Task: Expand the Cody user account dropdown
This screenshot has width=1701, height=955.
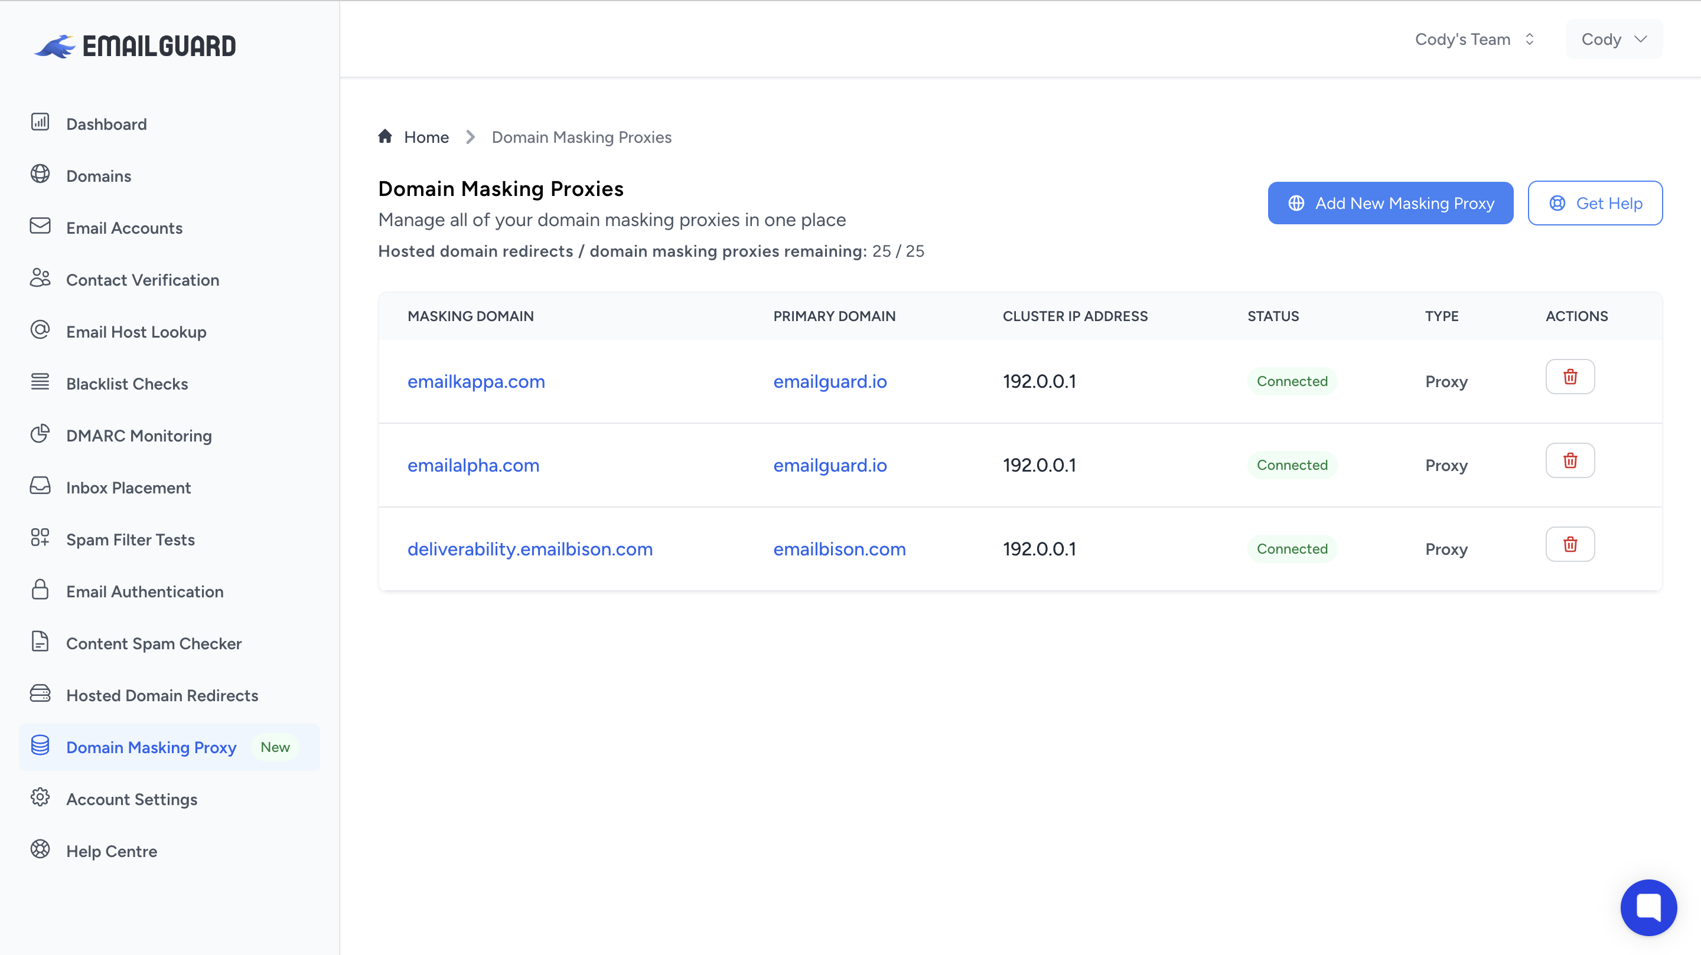Action: (x=1616, y=40)
